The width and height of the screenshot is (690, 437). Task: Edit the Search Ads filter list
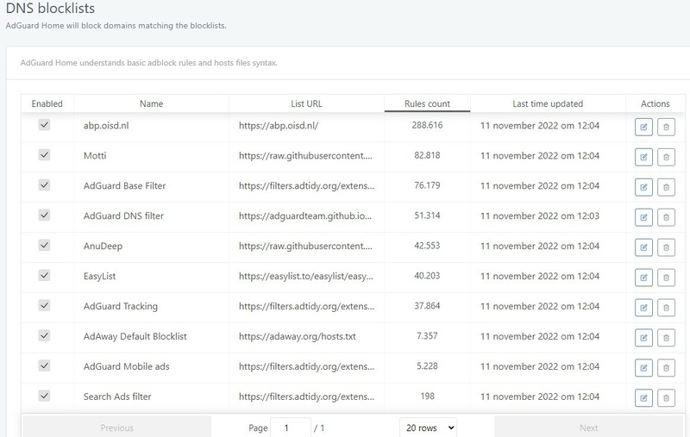click(643, 398)
